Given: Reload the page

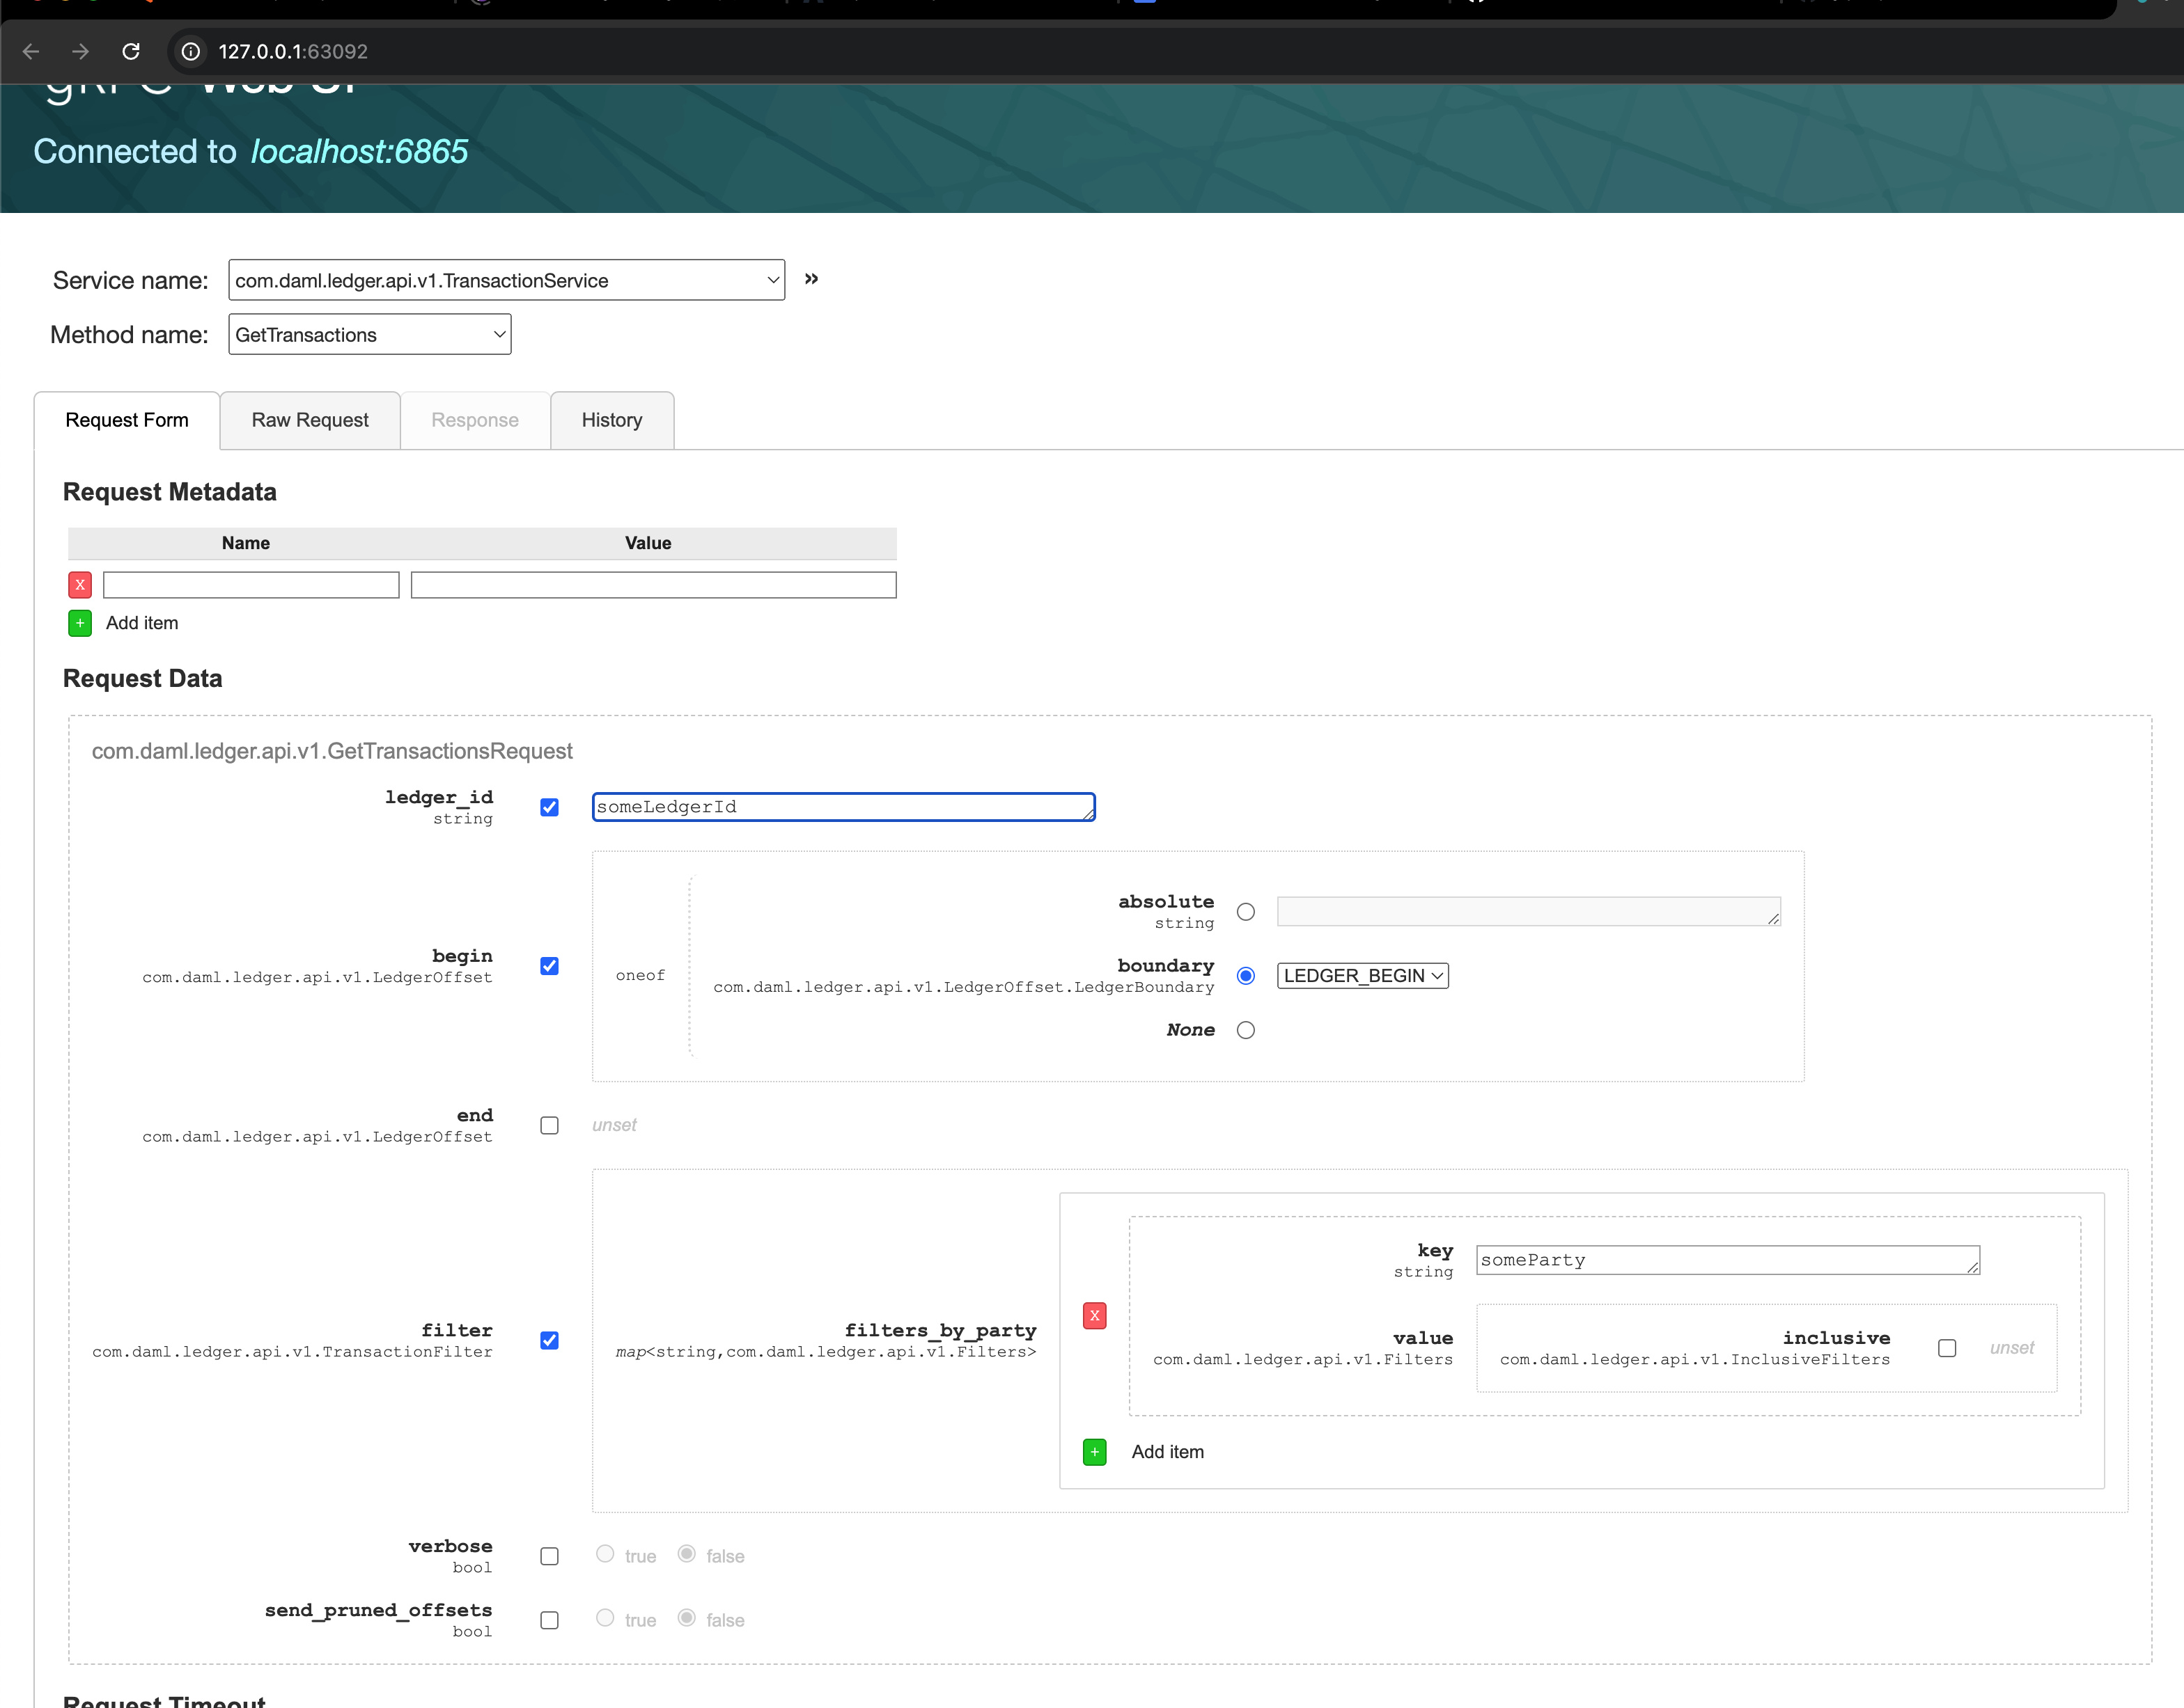Looking at the screenshot, I should (131, 51).
